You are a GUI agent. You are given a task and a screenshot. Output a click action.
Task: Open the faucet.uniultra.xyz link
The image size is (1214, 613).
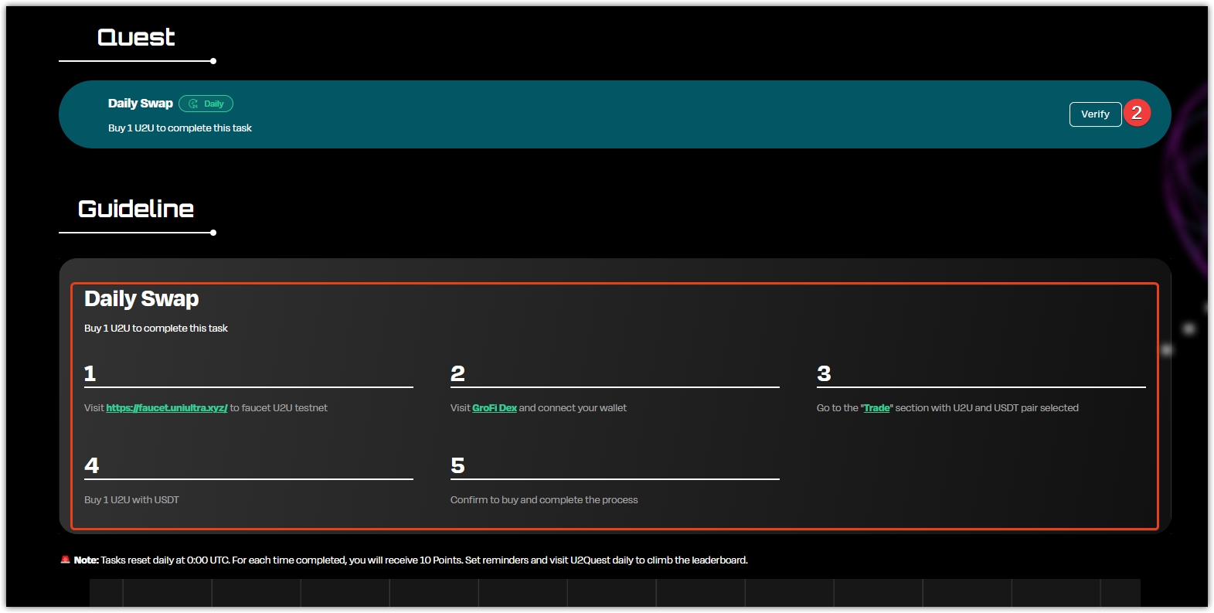click(x=166, y=408)
